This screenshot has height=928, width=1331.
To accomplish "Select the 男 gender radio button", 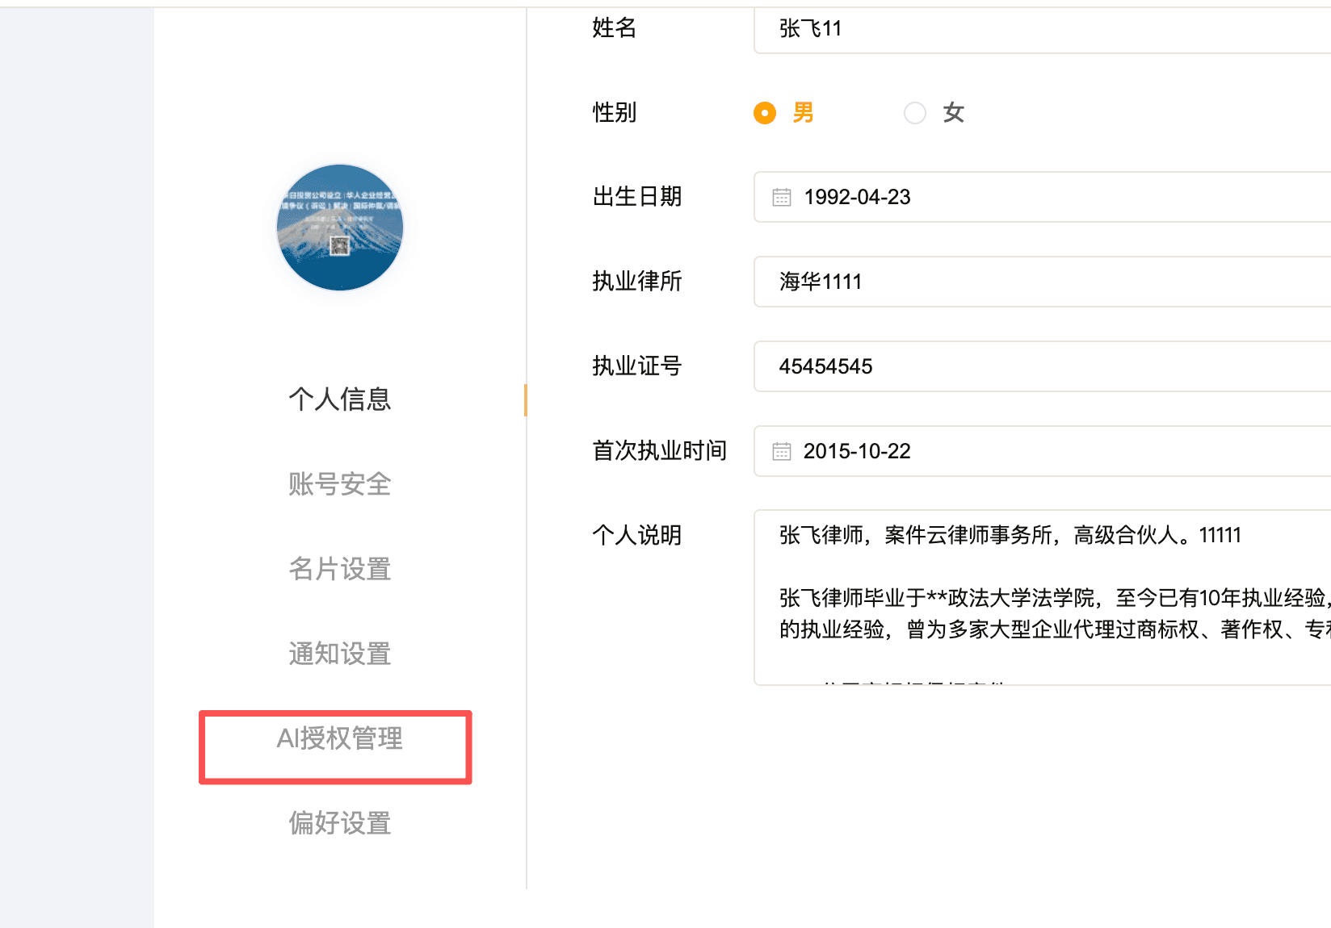I will pyautogui.click(x=765, y=113).
